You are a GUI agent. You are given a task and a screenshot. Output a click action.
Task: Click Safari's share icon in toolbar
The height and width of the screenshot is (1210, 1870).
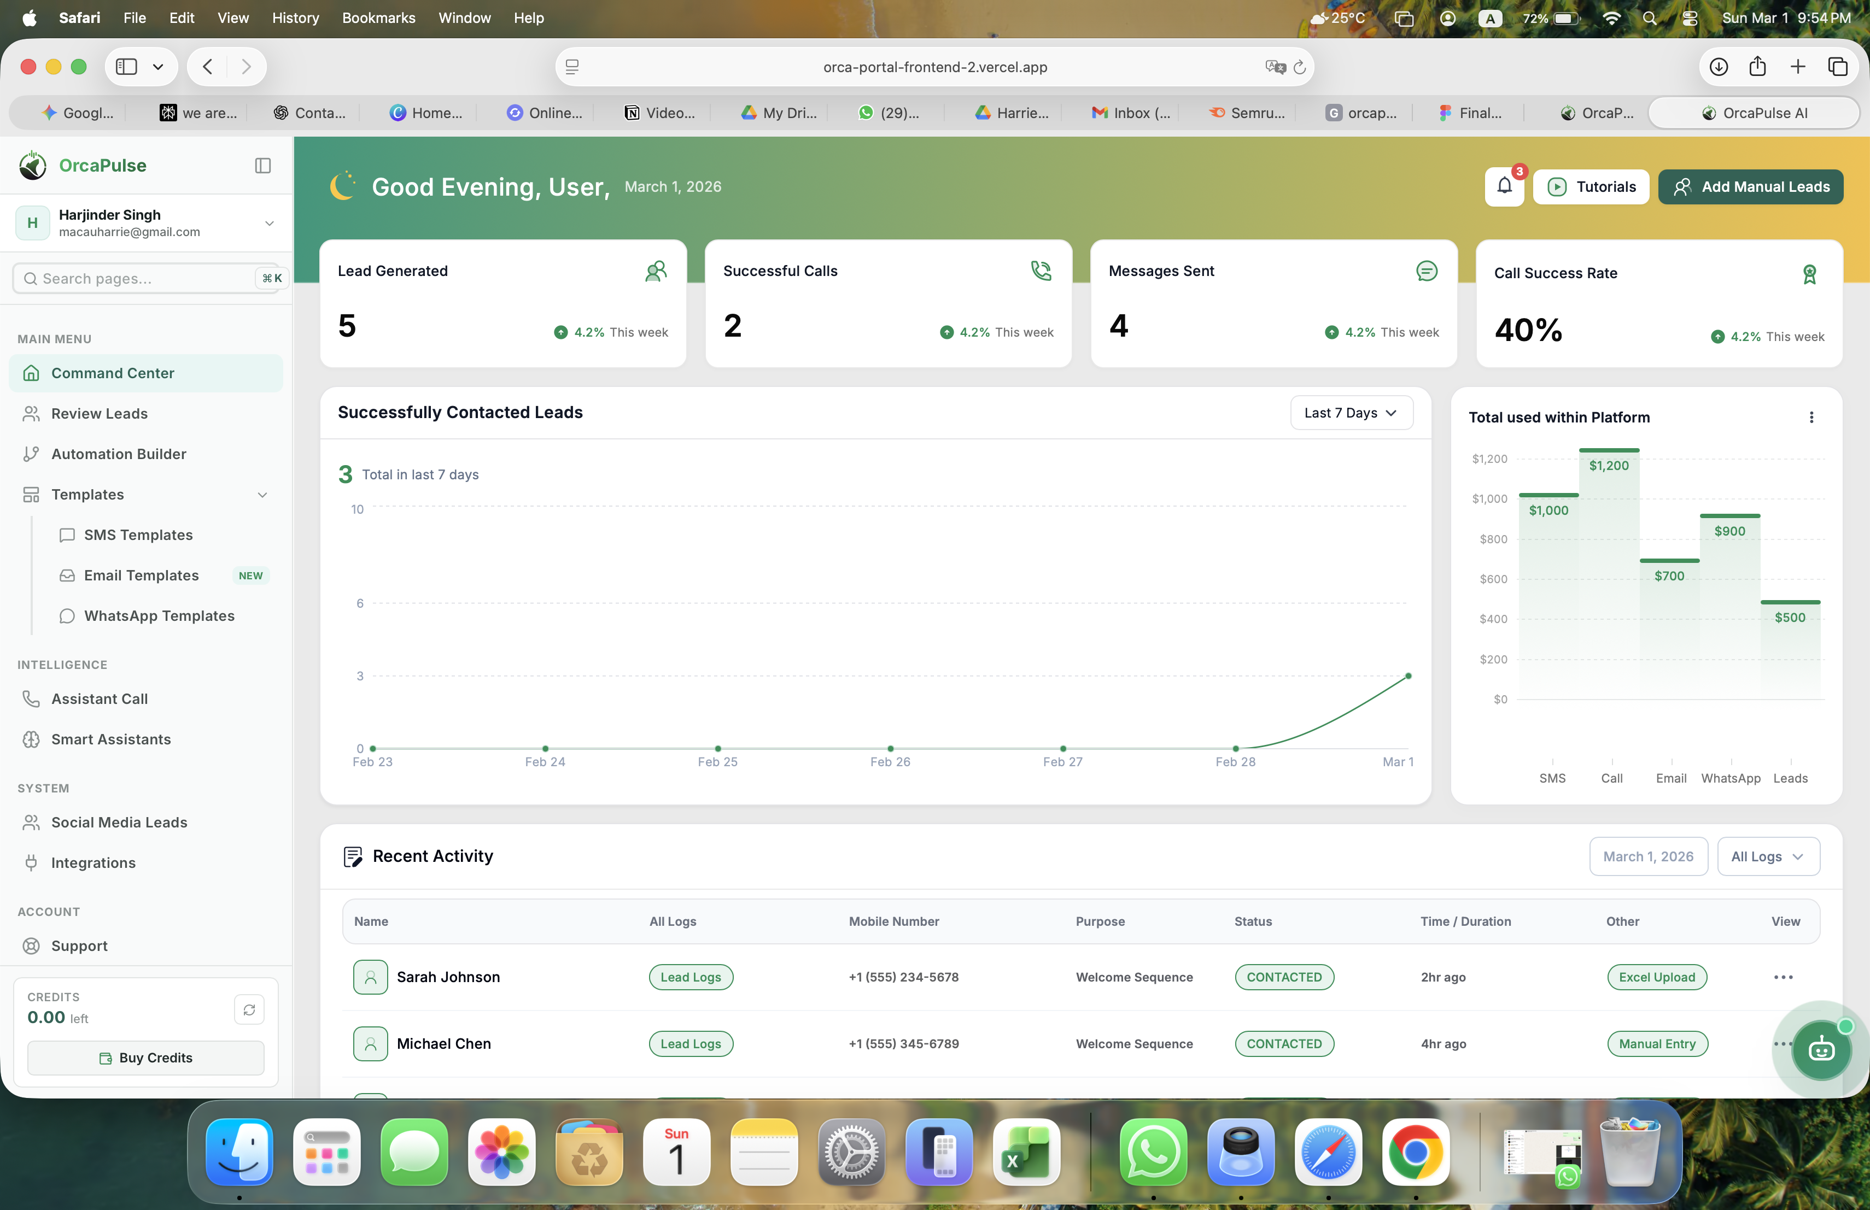(x=1758, y=67)
